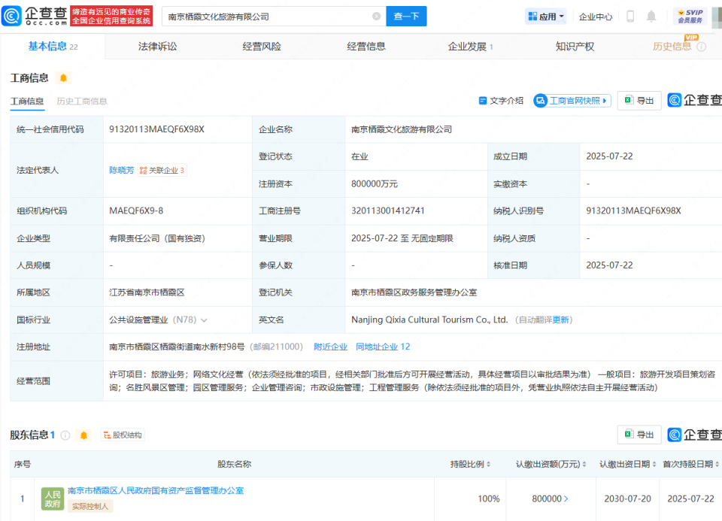722x521 pixels.
Task: Open 企业中心 link in header
Action: tap(596, 17)
